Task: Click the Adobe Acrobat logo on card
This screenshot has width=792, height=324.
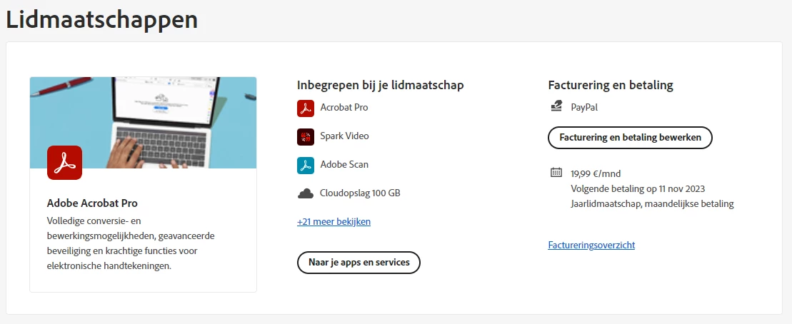Action: [65, 163]
